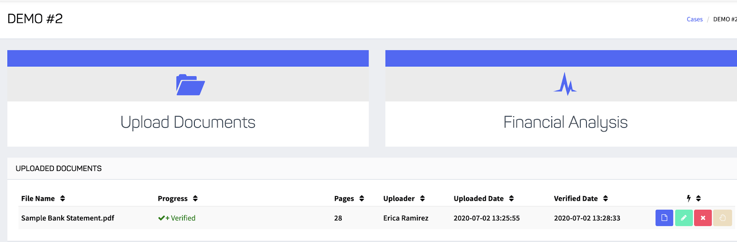Click the pulse icon in Financial Analysis

(x=565, y=84)
